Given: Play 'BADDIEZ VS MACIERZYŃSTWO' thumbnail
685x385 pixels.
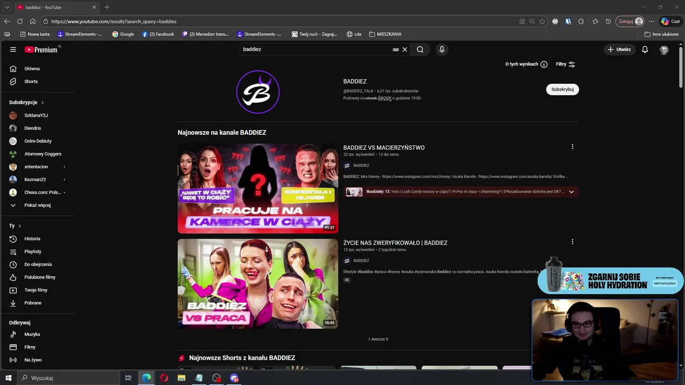Looking at the screenshot, I should pyautogui.click(x=258, y=188).
